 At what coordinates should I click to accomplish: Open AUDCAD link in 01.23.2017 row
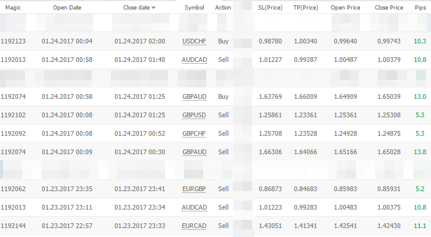pos(194,207)
